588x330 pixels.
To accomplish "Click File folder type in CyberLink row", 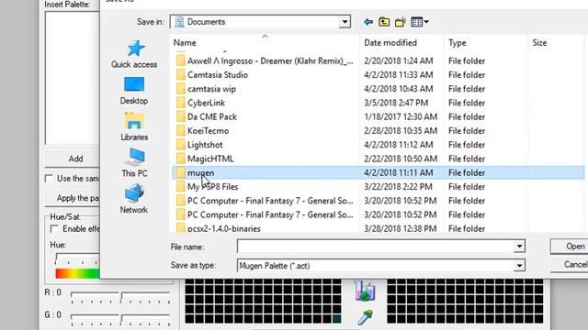I will point(467,103).
